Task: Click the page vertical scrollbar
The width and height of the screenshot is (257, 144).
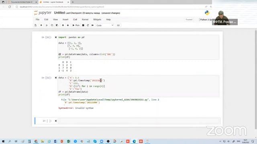Action: coord(256,79)
